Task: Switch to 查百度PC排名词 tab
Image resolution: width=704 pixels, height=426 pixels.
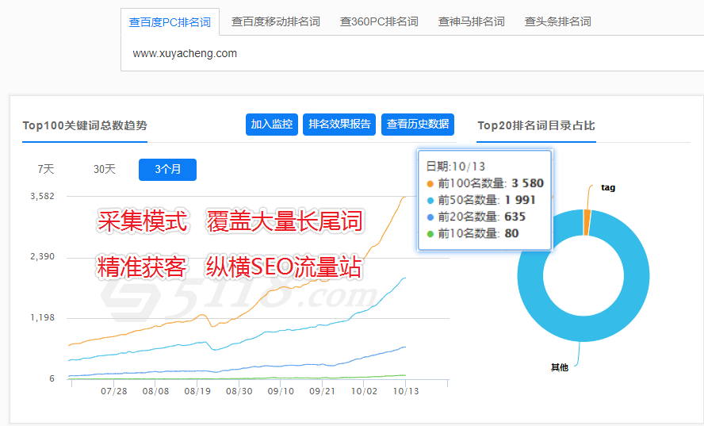Action: (x=170, y=22)
